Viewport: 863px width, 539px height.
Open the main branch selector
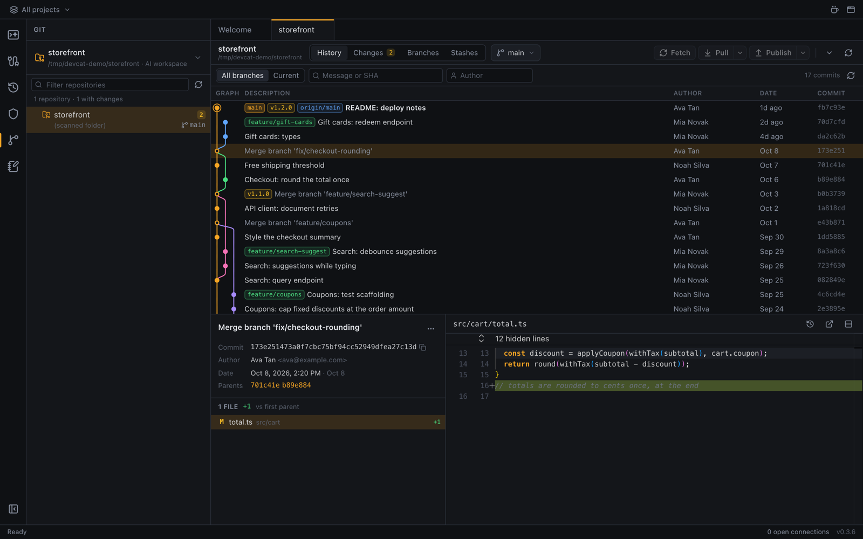516,53
